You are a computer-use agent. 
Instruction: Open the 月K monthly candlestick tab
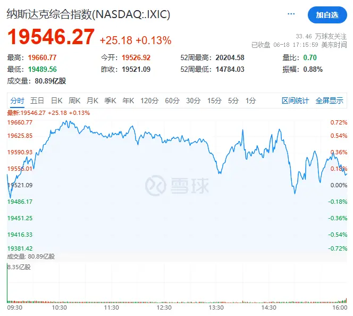pyautogui.click(x=93, y=101)
